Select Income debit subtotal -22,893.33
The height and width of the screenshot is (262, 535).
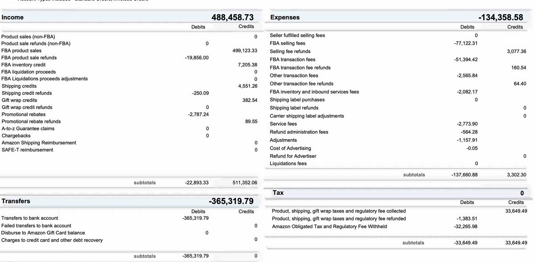point(197,183)
